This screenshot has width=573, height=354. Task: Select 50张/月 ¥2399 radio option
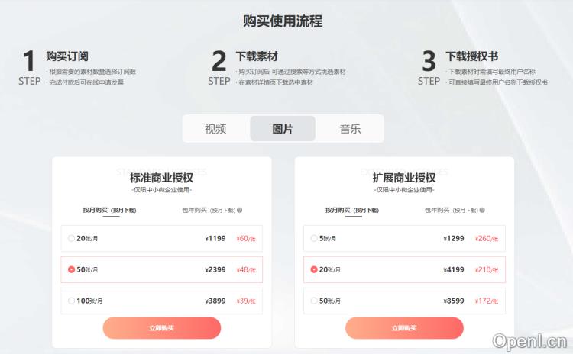click(161, 270)
